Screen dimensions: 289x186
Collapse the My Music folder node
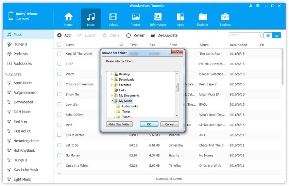(x=112, y=101)
